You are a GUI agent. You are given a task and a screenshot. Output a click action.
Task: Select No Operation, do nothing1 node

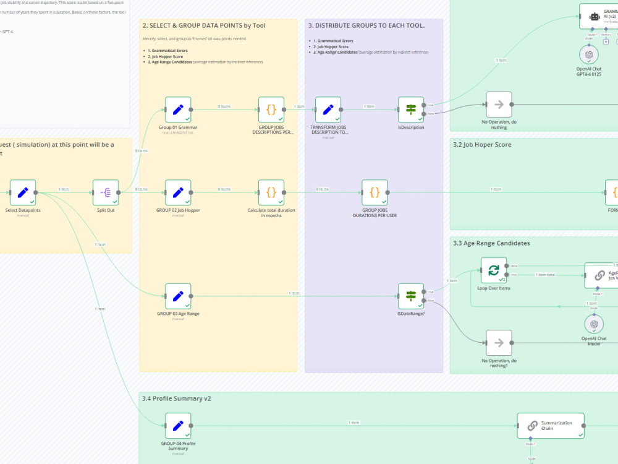coord(499,343)
